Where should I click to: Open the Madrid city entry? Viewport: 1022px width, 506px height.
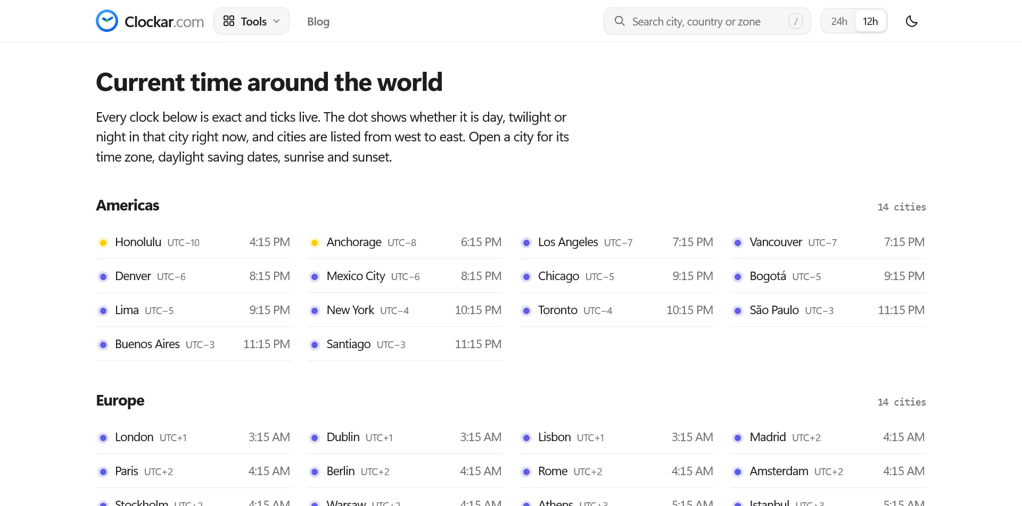[828, 437]
